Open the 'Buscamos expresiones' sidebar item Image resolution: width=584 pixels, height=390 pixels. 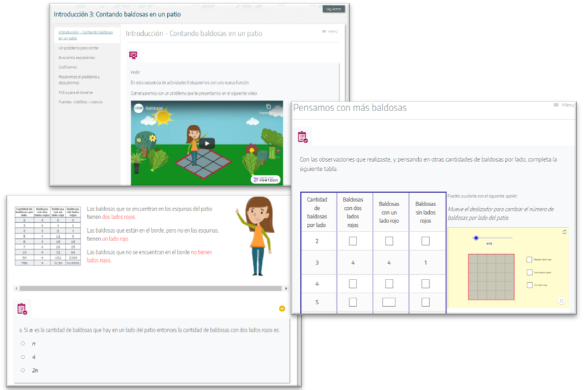(77, 58)
